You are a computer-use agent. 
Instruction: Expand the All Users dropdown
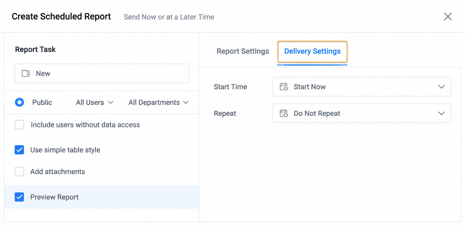coord(95,103)
